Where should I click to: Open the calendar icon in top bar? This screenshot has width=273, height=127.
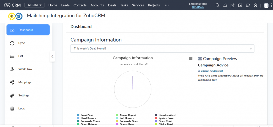[x=240, y=5]
